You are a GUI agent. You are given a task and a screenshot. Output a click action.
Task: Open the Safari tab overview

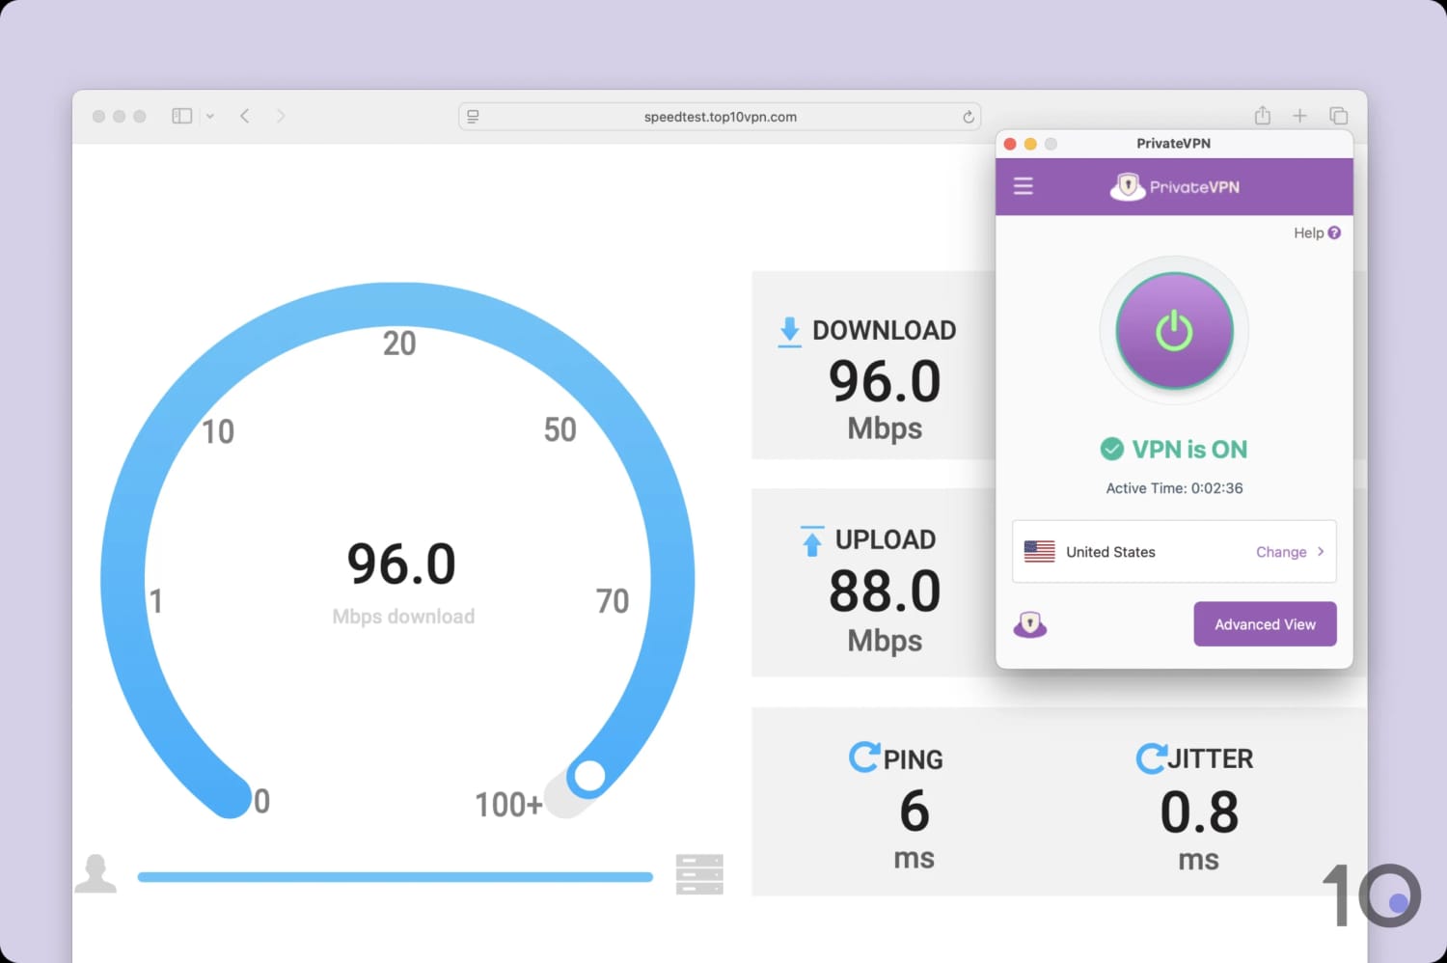(x=1339, y=115)
